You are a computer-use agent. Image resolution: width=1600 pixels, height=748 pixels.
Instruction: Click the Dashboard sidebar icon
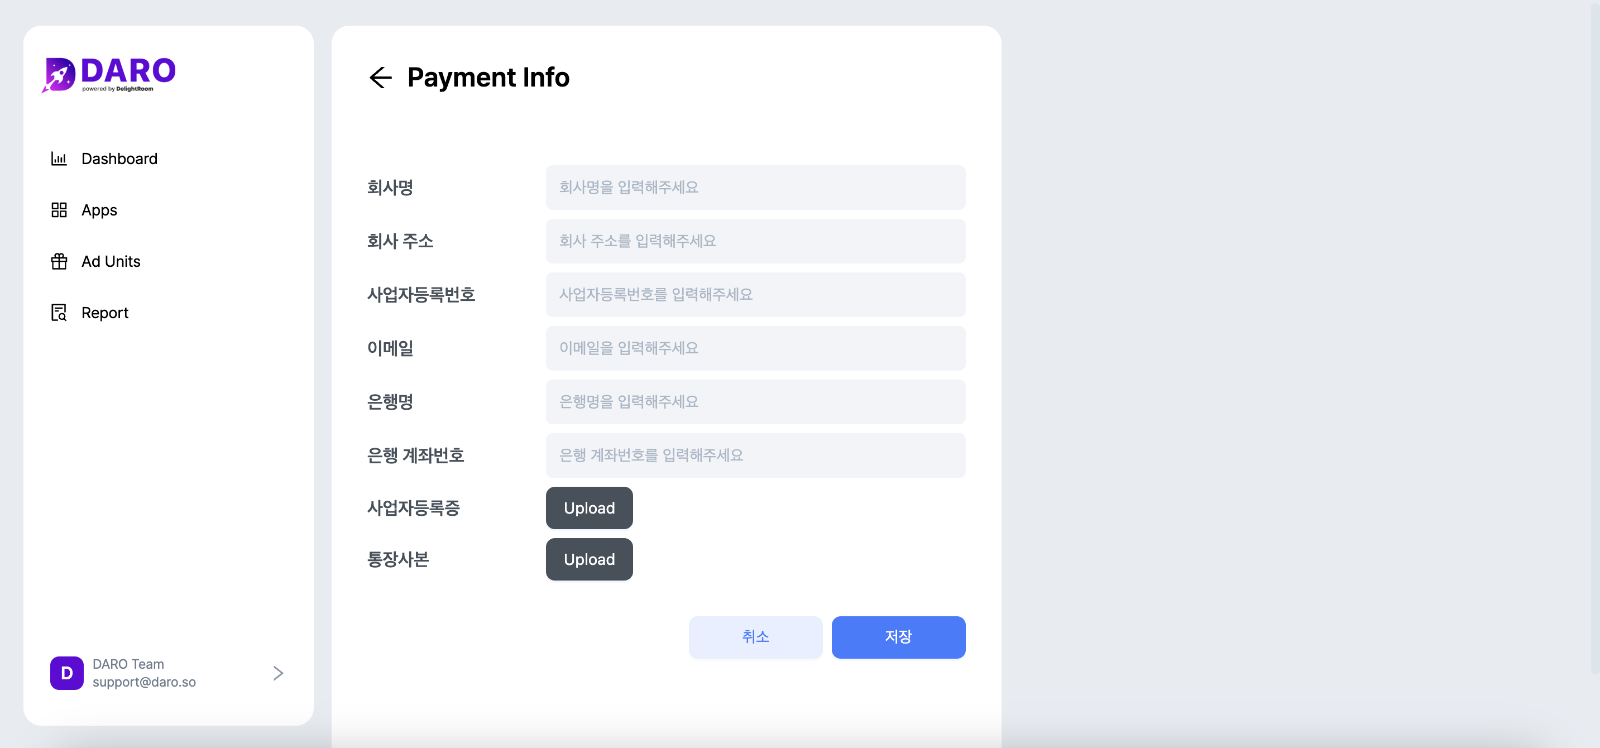pos(58,159)
